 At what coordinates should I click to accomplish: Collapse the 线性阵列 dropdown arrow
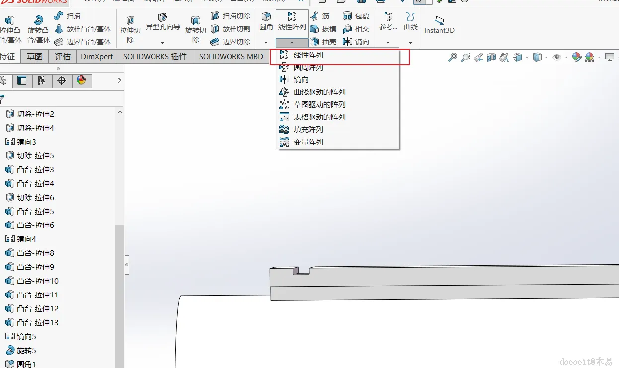pyautogui.click(x=292, y=43)
